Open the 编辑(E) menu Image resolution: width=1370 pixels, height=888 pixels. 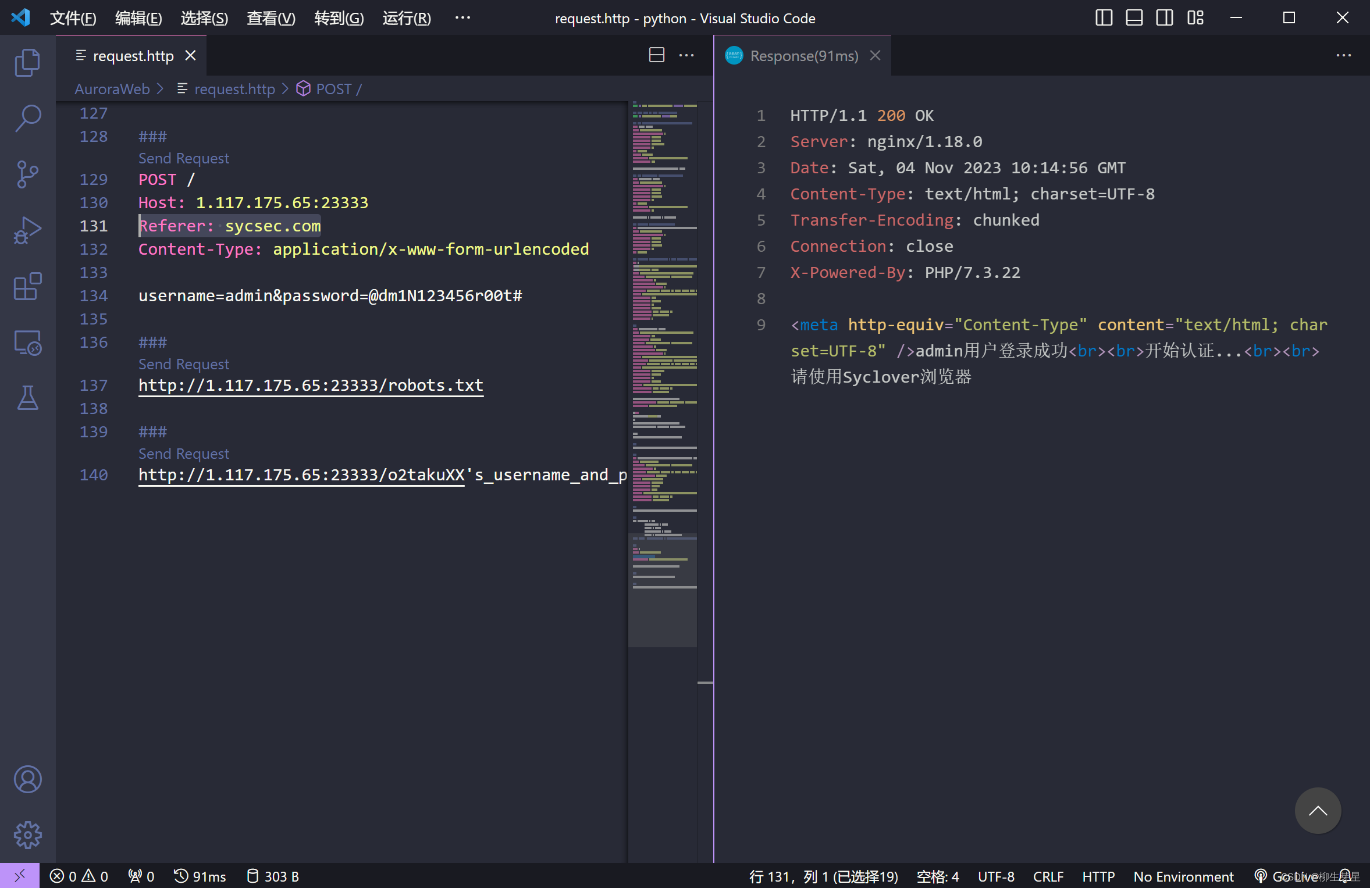point(138,18)
